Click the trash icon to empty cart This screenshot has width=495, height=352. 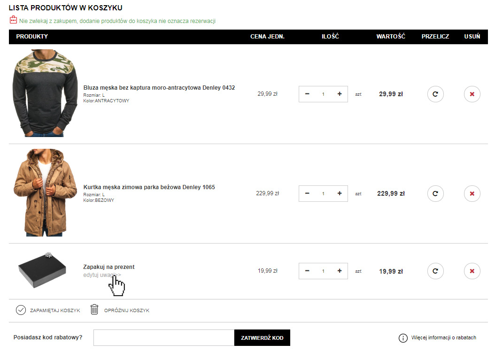(x=94, y=310)
